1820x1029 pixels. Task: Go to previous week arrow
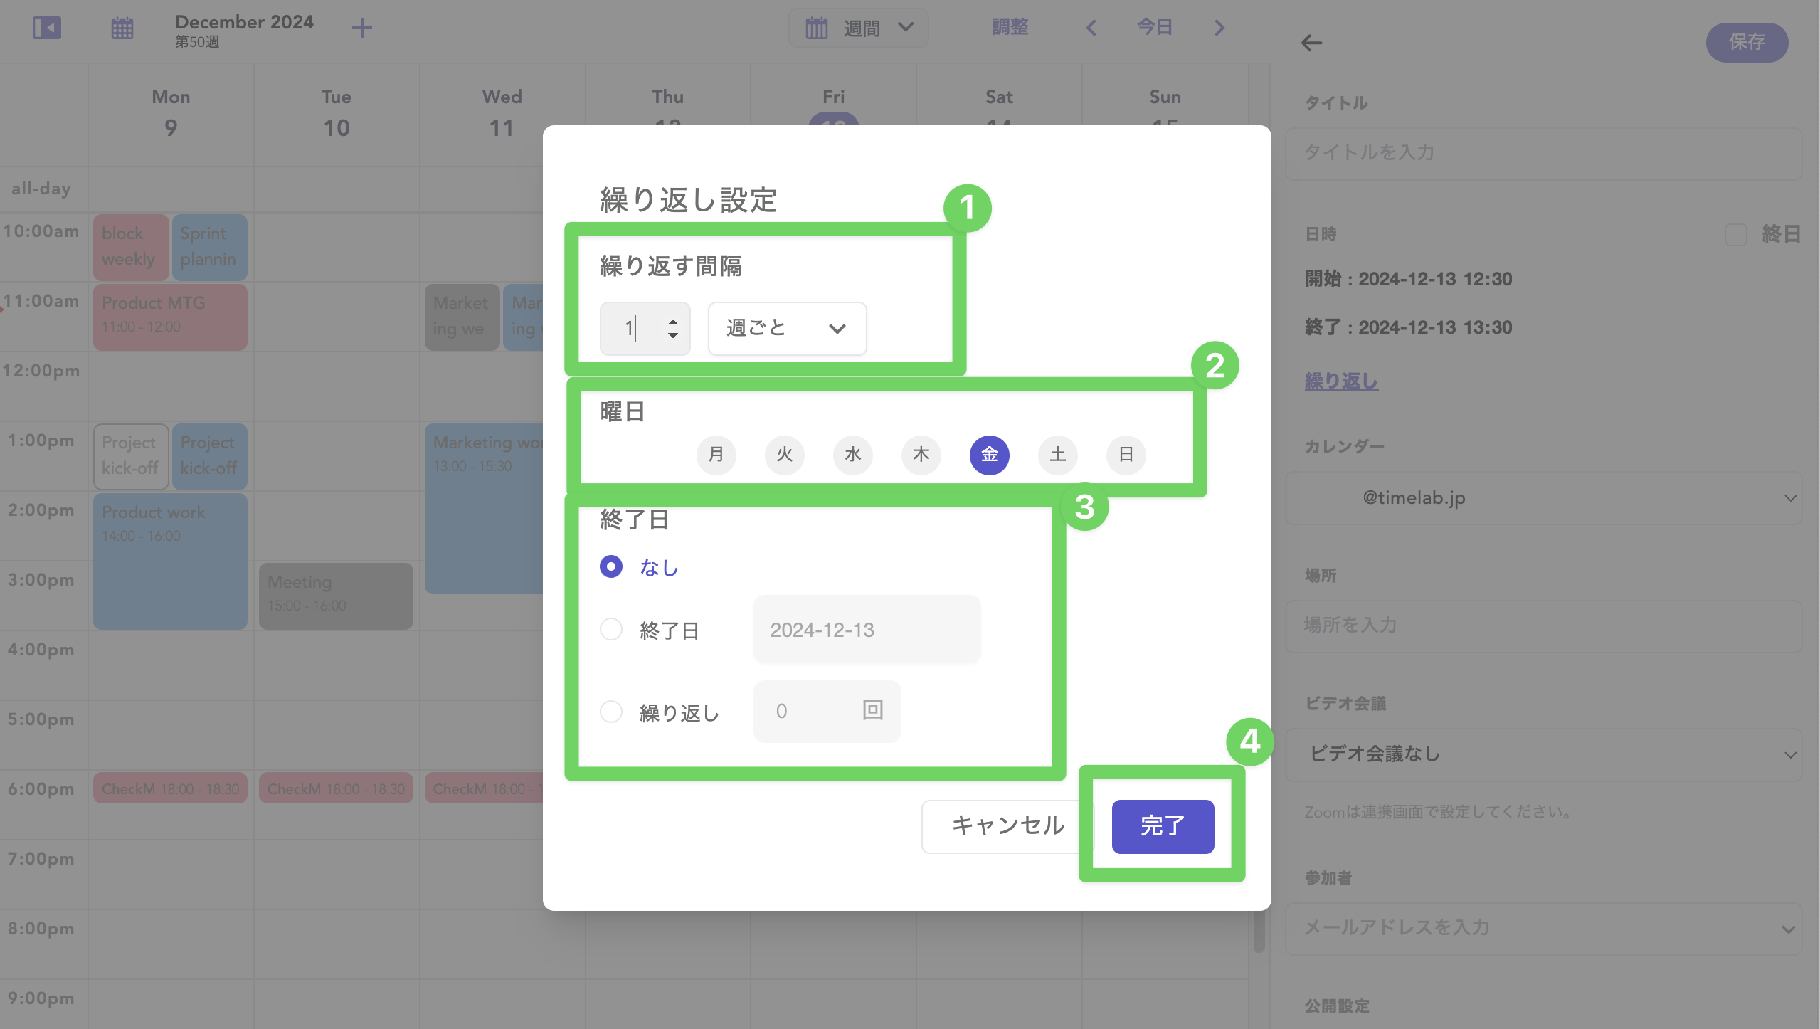[x=1091, y=28]
